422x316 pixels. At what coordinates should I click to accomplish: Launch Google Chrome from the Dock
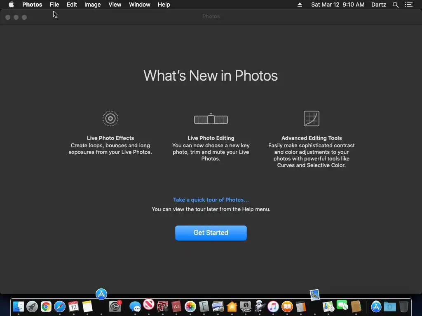click(46, 306)
